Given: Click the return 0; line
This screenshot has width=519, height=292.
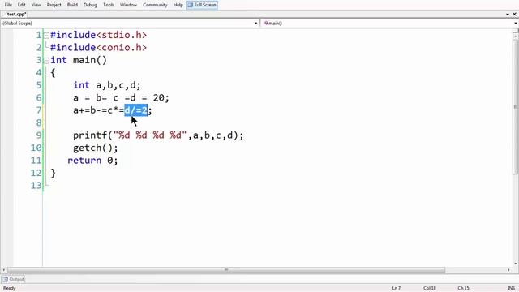Looking at the screenshot, I should 92,161.
